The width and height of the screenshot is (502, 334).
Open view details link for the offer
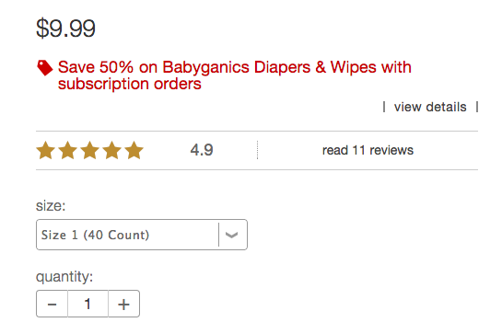tap(430, 107)
